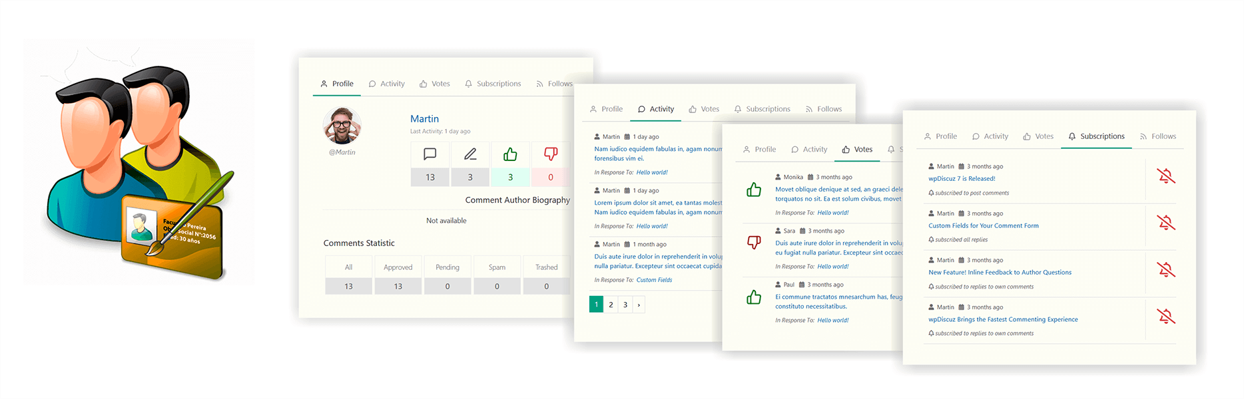Click the green thumbs-up icon in Martin's profile
Image resolution: width=1244 pixels, height=399 pixels.
[x=510, y=154]
